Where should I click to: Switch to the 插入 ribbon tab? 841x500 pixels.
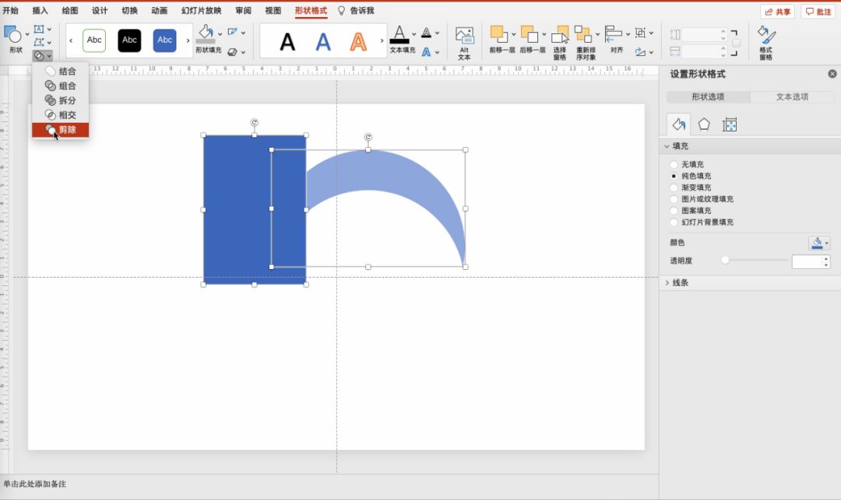(x=40, y=11)
